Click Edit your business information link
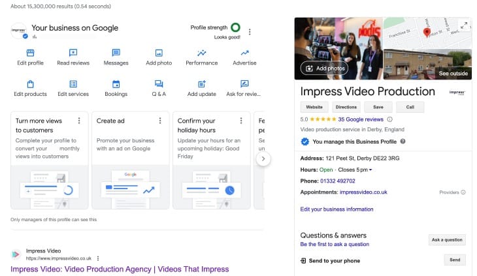 pyautogui.click(x=337, y=209)
